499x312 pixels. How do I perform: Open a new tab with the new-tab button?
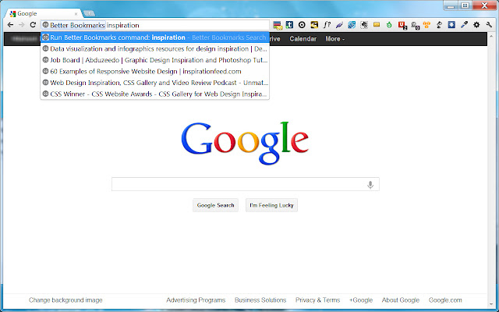click(89, 13)
